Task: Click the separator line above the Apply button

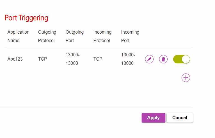Action: pyautogui.click(x=96, y=107)
